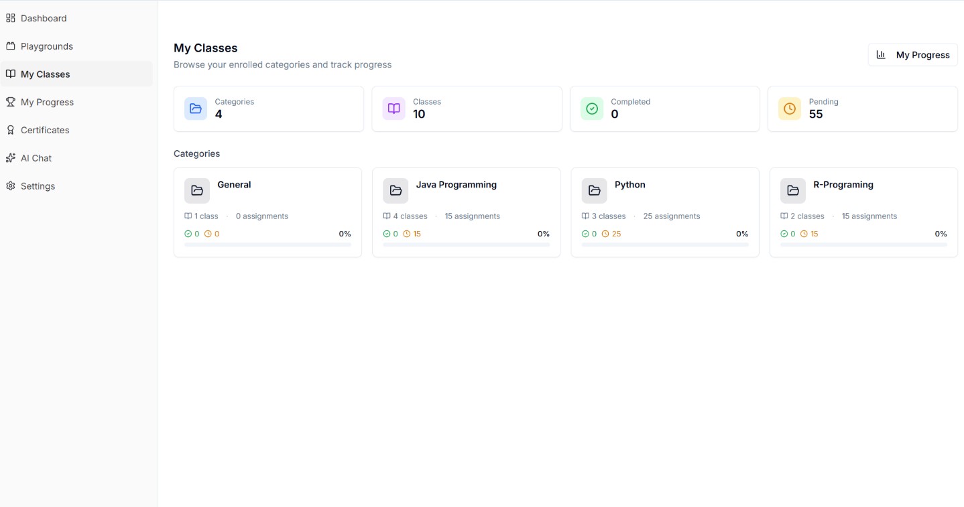This screenshot has width=964, height=507.
Task: Click the bar chart icon on My Progress button
Action: pyautogui.click(x=880, y=54)
